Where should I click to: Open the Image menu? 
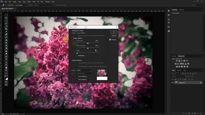[x=14, y=2]
